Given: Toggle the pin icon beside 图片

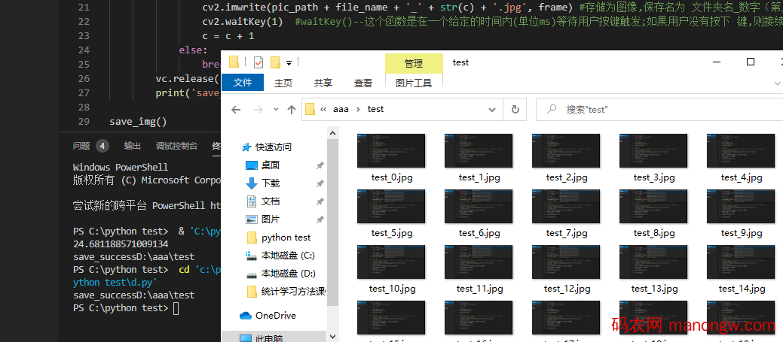Looking at the screenshot, I should tap(320, 219).
